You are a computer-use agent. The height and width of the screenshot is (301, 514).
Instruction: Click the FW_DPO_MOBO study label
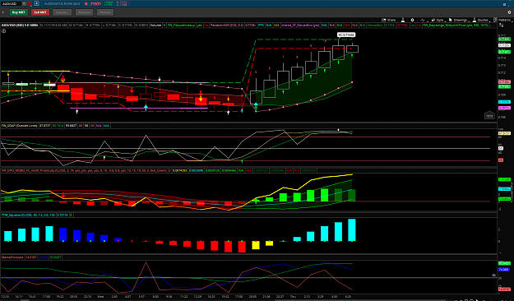click(x=84, y=170)
